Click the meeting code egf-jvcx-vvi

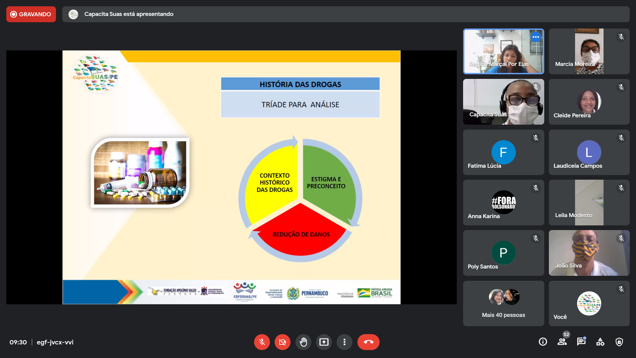[55, 342]
